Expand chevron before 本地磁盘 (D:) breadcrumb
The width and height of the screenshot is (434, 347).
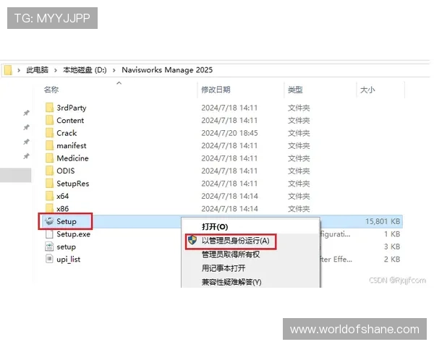(x=56, y=70)
